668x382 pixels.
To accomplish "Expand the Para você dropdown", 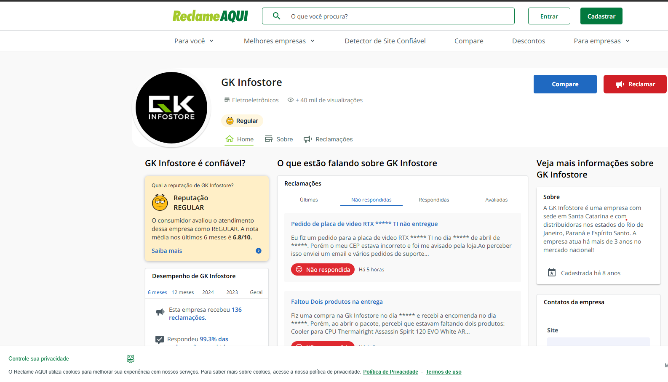I will click(194, 41).
